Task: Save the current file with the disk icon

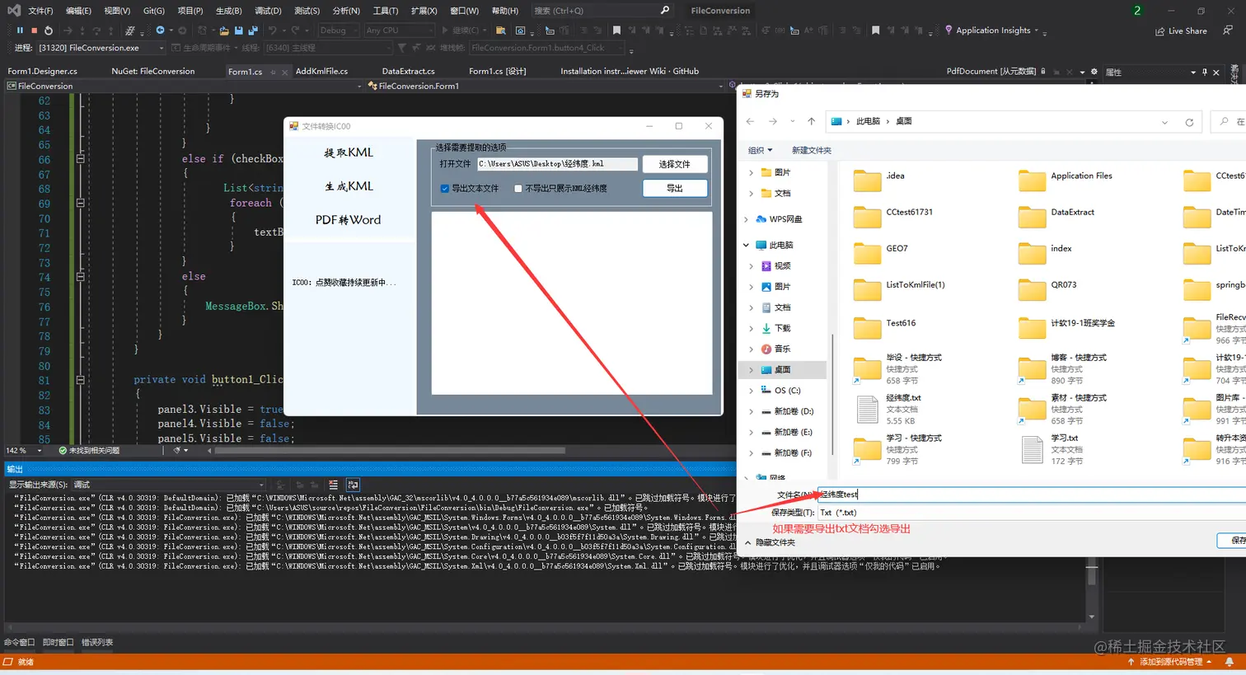Action: click(239, 30)
